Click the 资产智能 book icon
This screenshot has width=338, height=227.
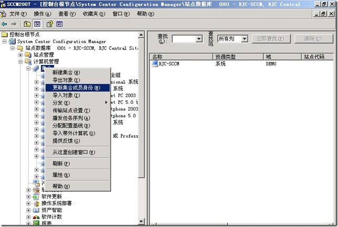(x=36, y=210)
